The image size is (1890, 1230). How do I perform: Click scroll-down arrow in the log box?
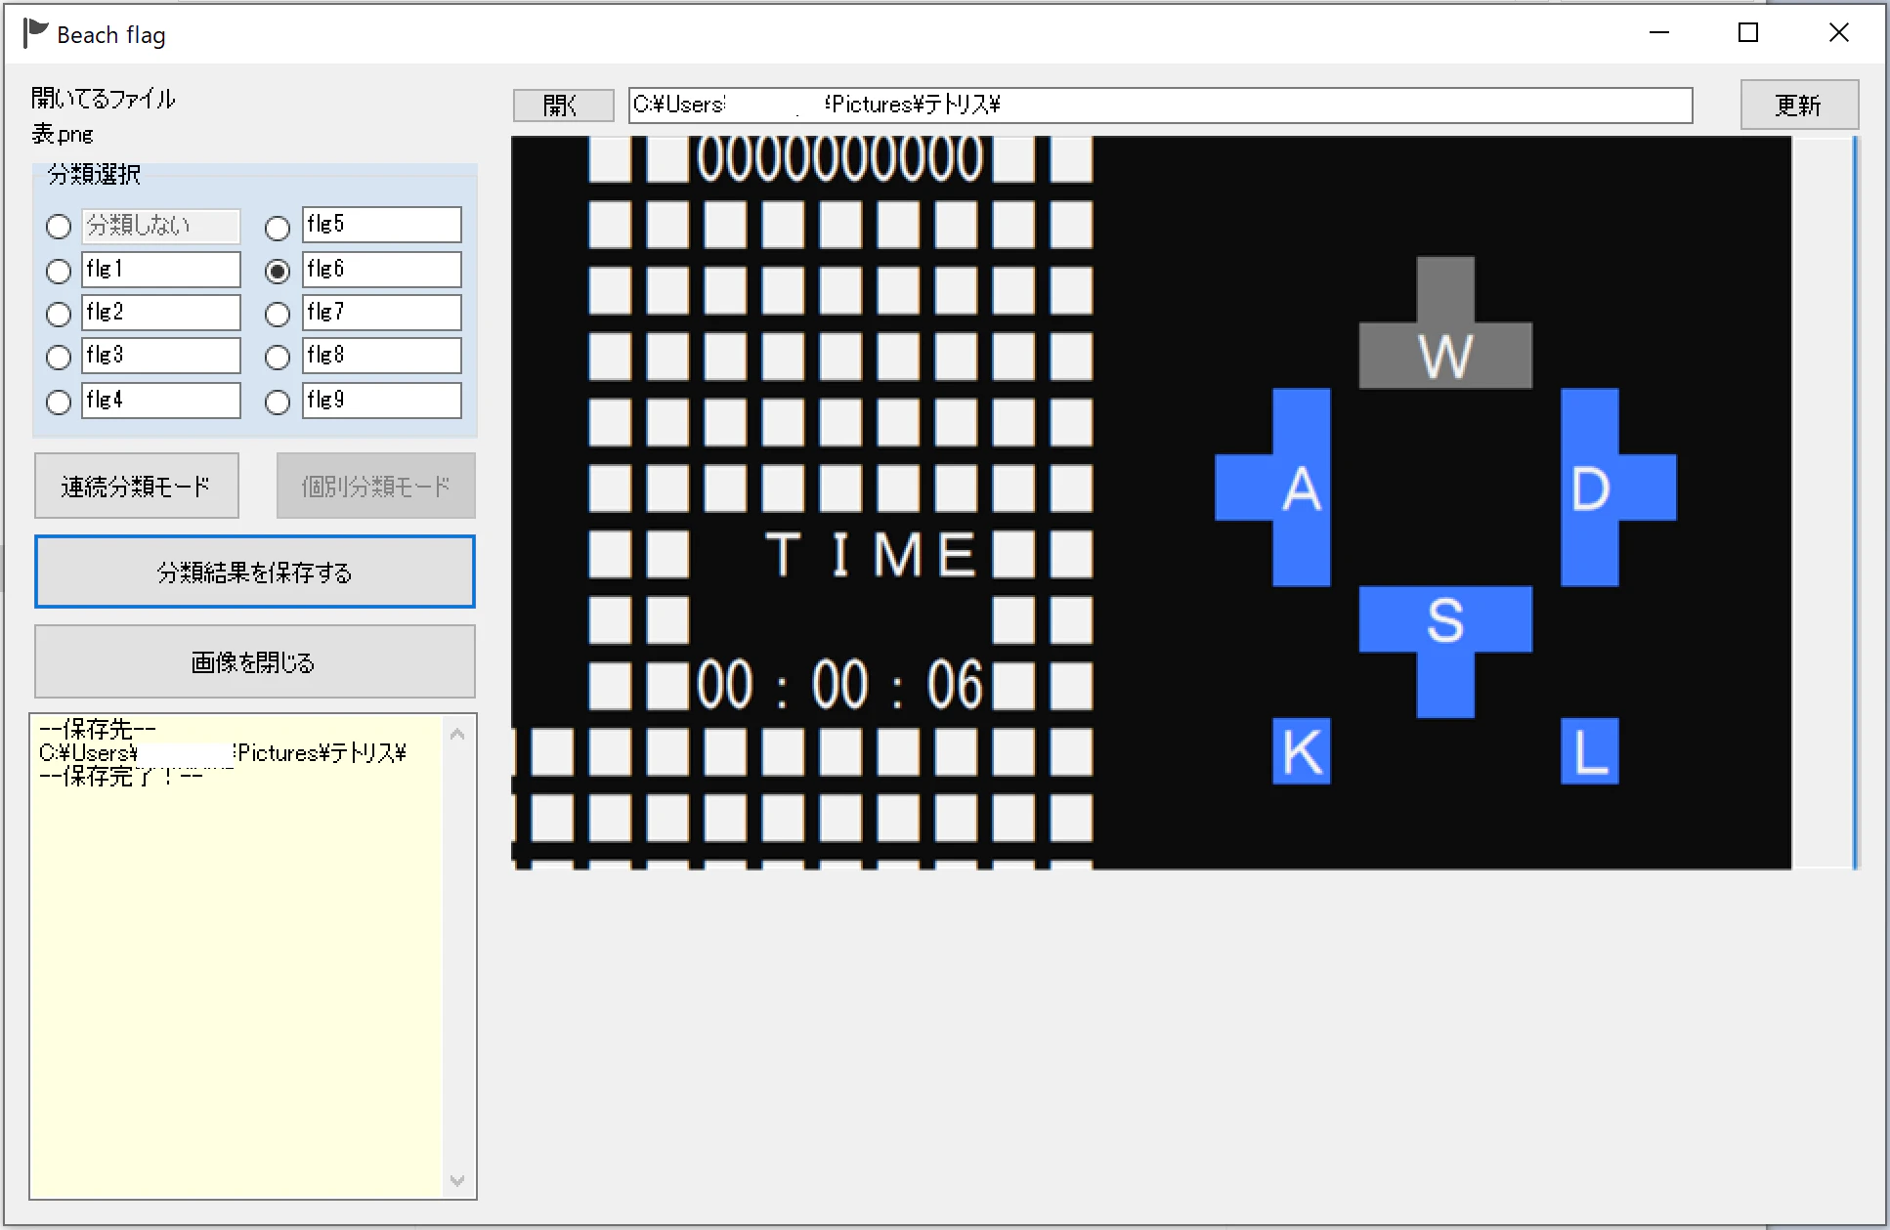457,1180
